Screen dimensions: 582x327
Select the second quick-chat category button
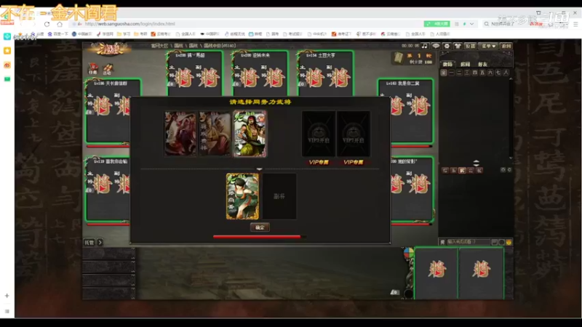click(x=453, y=170)
